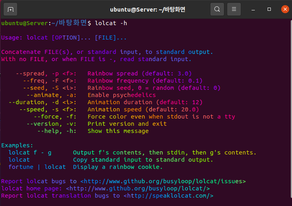Click "Rainbow spread (default: 3.0)" description

point(140,73)
